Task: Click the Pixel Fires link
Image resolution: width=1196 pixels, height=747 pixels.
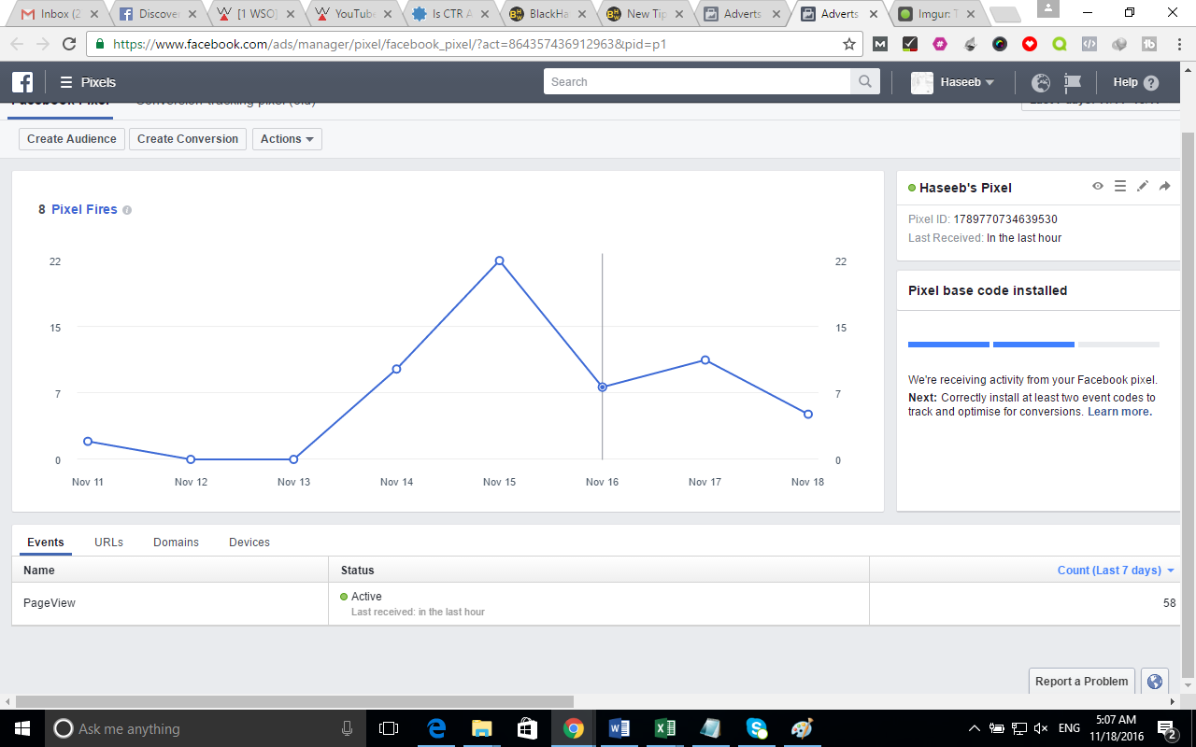Action: pyautogui.click(x=84, y=210)
